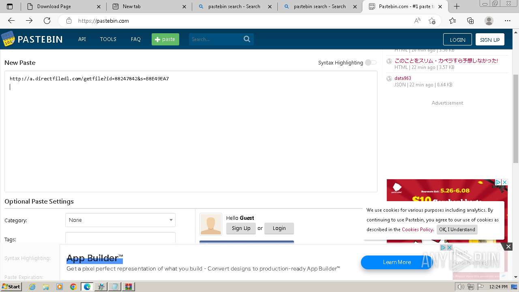Add this page to favorites
This screenshot has width=519, height=292.
point(432,21)
